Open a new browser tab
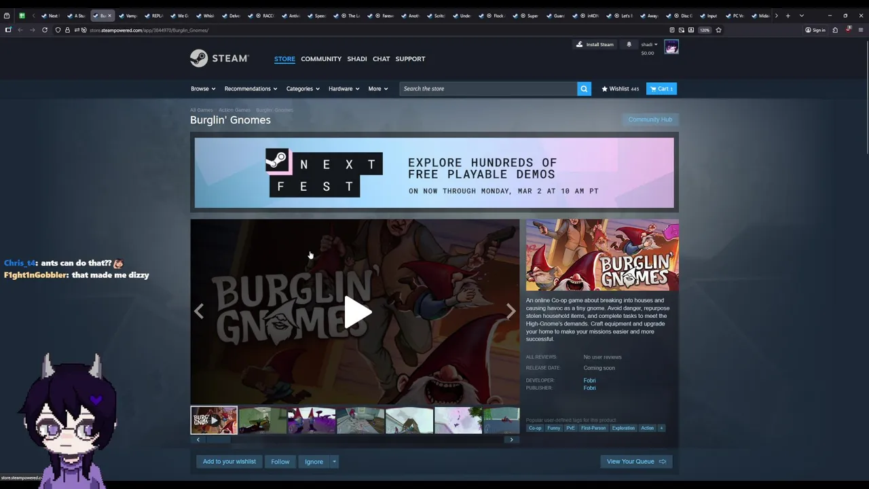Image resolution: width=869 pixels, height=489 pixels. 788,16
